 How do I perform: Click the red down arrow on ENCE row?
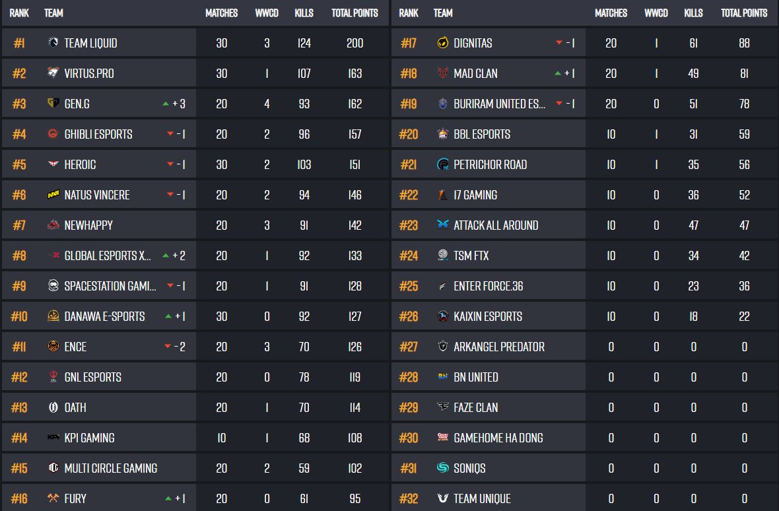(168, 346)
